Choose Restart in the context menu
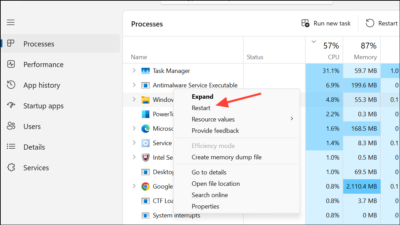 201,108
